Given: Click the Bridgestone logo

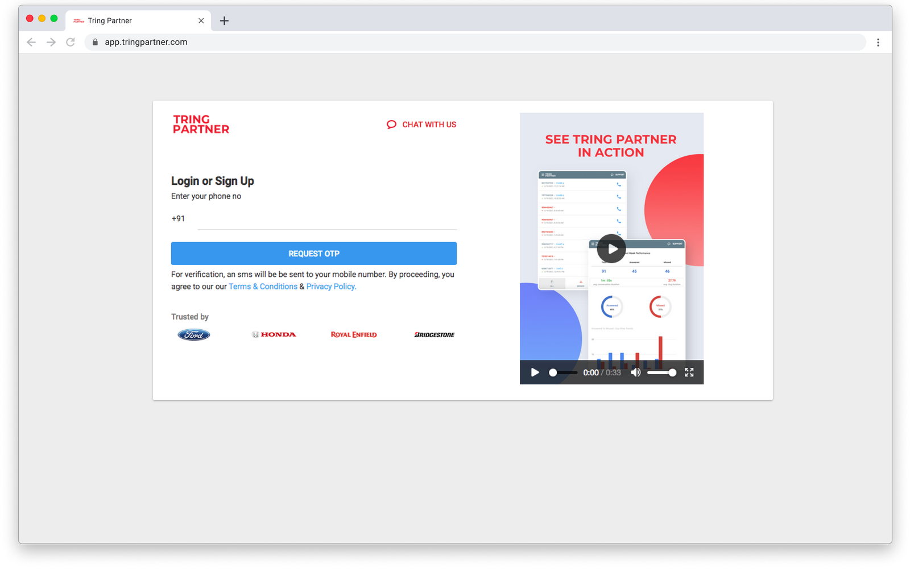Looking at the screenshot, I should pyautogui.click(x=434, y=335).
